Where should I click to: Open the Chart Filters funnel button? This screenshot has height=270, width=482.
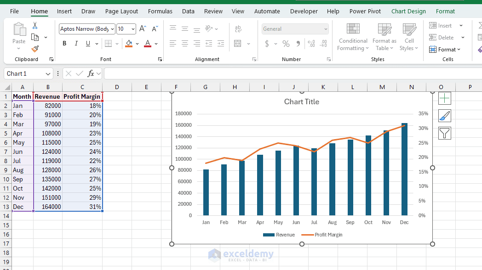click(x=444, y=133)
